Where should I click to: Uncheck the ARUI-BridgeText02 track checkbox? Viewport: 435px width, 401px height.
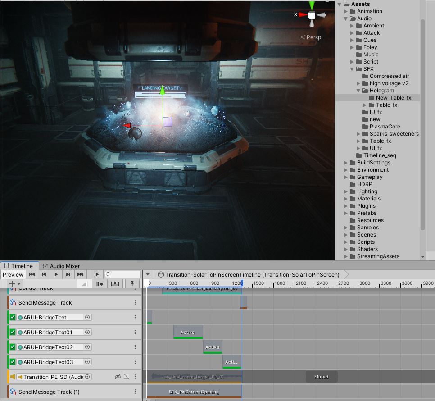pos(12,347)
